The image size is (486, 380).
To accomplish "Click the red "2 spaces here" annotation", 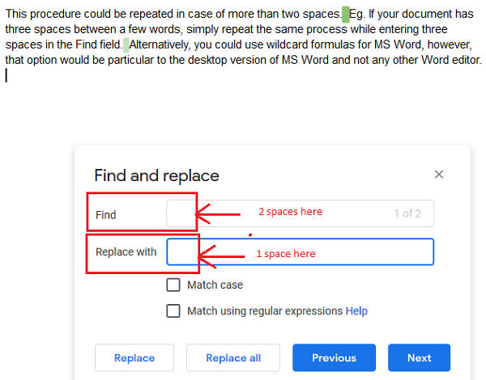I will pyautogui.click(x=290, y=212).
